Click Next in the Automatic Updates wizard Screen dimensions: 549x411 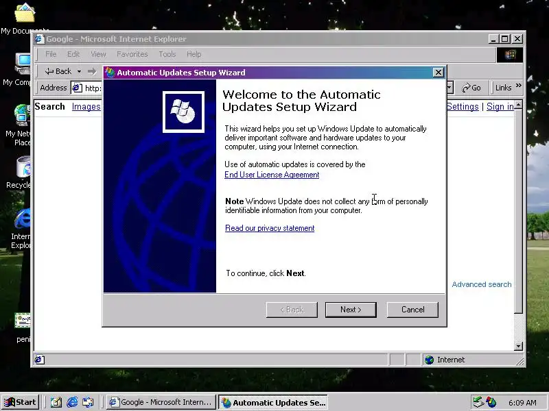pos(351,310)
